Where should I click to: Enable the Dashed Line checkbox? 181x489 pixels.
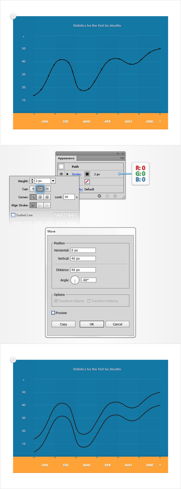pos(13,215)
